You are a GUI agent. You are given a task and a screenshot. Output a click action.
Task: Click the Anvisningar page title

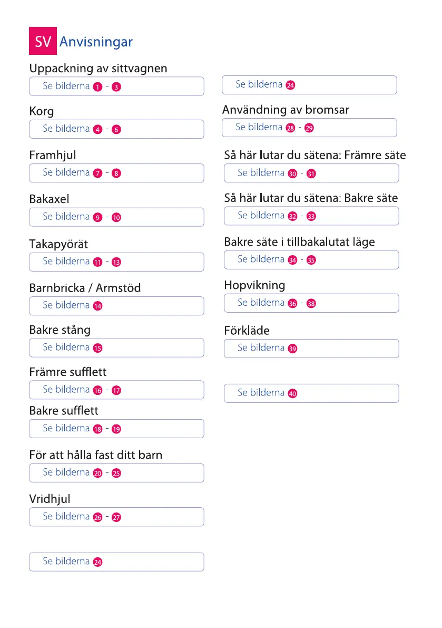(x=96, y=42)
